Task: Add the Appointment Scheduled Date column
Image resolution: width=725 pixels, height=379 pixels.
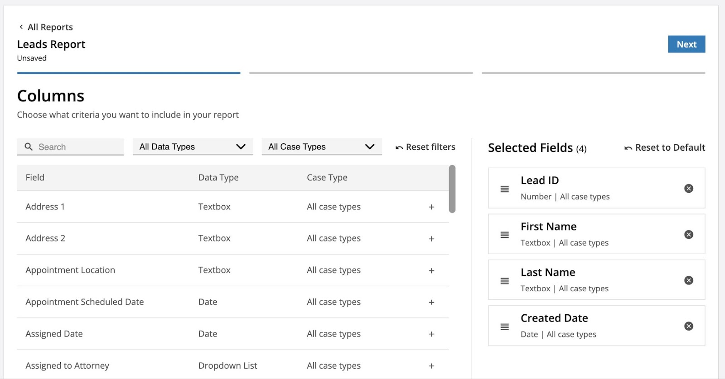Action: [x=431, y=302]
